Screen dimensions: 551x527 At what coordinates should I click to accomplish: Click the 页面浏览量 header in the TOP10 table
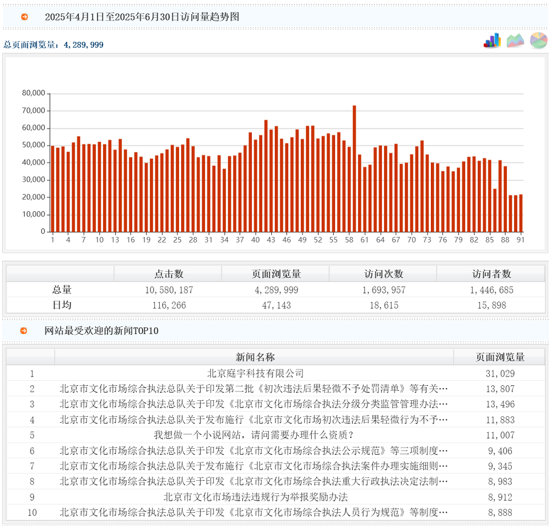pos(500,357)
